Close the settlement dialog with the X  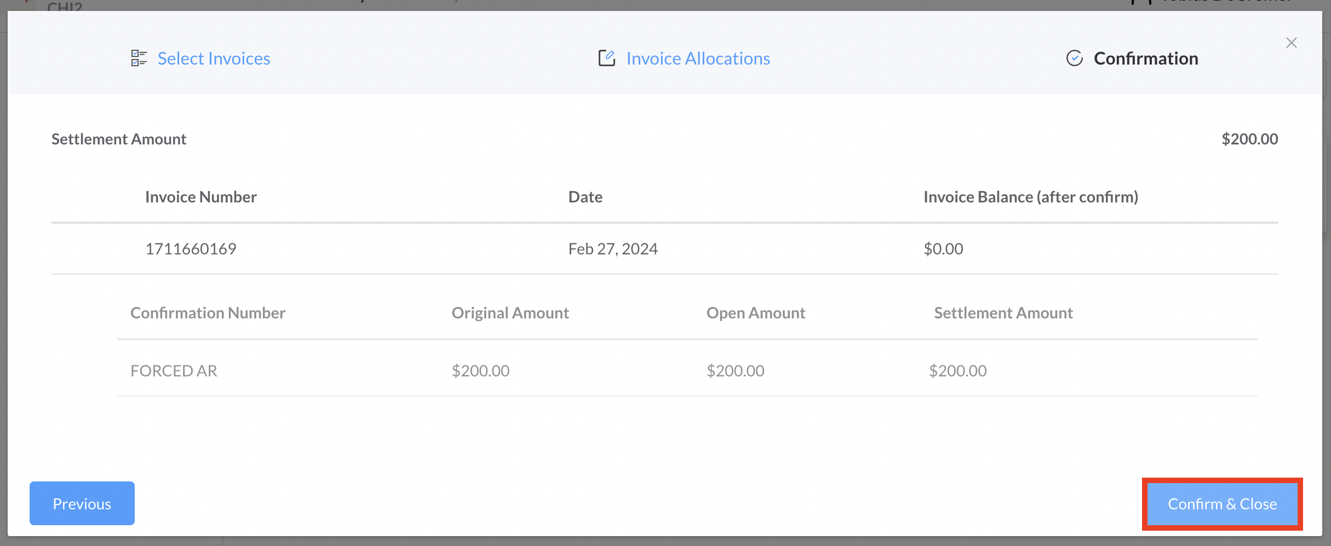(1291, 43)
